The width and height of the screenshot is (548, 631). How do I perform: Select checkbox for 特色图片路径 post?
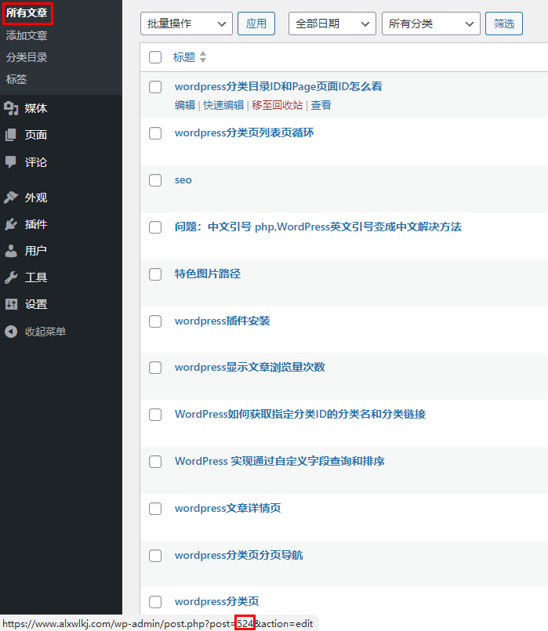pos(155,274)
